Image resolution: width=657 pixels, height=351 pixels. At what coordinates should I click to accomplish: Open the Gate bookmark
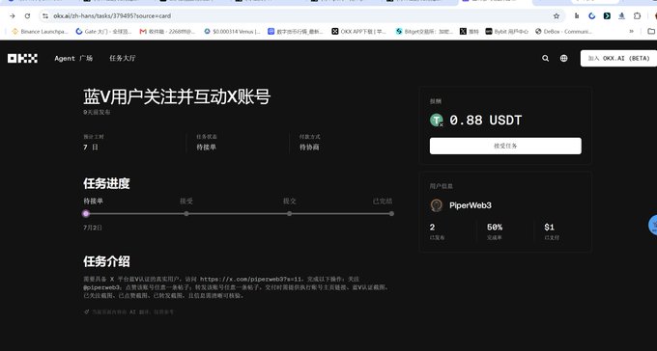point(103,32)
